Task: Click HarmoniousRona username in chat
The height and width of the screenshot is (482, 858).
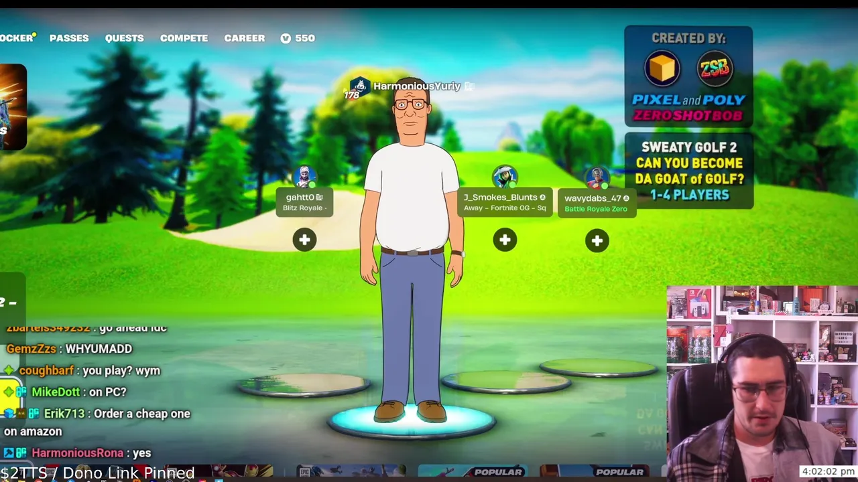Action: coord(78,453)
